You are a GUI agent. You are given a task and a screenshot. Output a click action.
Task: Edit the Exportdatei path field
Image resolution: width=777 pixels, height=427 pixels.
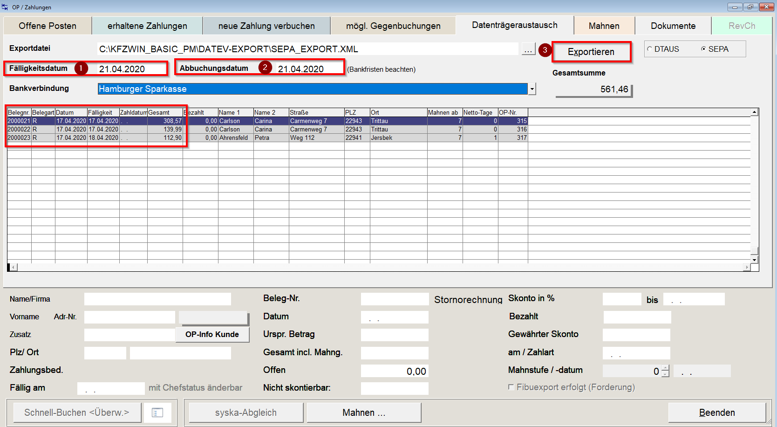(x=307, y=49)
